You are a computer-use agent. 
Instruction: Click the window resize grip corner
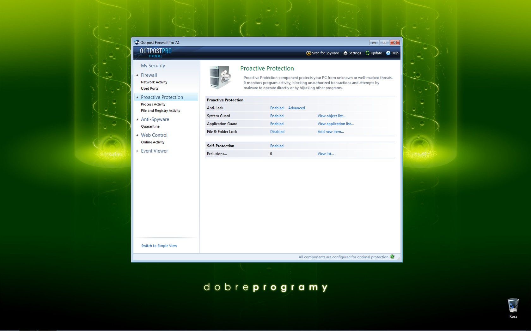coord(399,258)
